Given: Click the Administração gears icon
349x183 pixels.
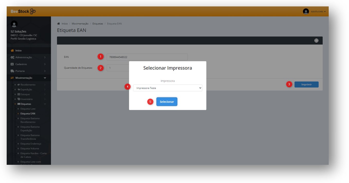Looking at the screenshot, I should point(12,57).
